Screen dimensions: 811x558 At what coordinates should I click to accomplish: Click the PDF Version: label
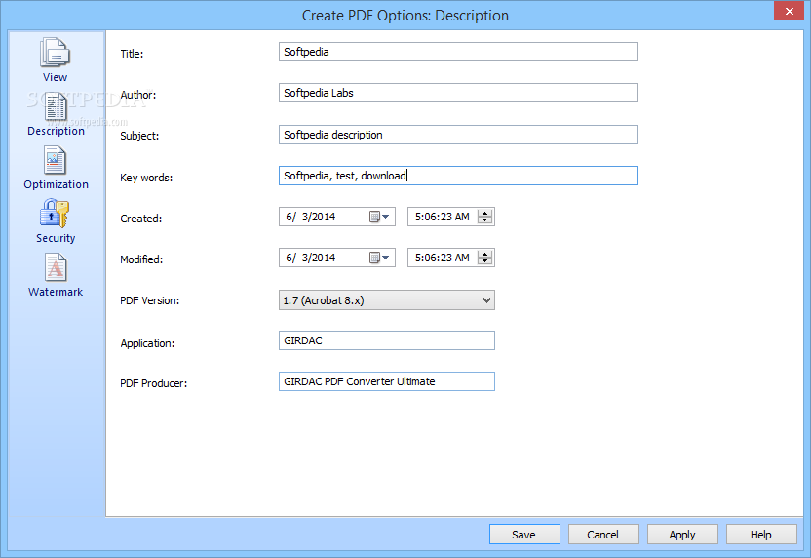tap(149, 300)
